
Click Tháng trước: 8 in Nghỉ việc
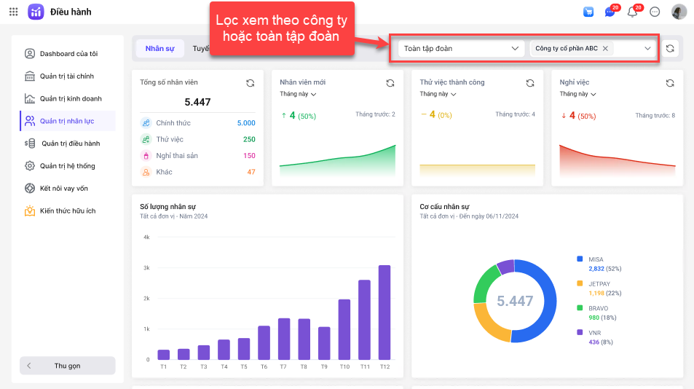click(x=655, y=116)
